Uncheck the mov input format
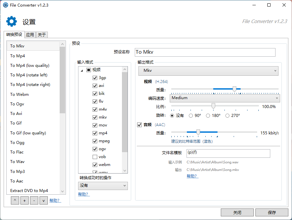 point(95,125)
